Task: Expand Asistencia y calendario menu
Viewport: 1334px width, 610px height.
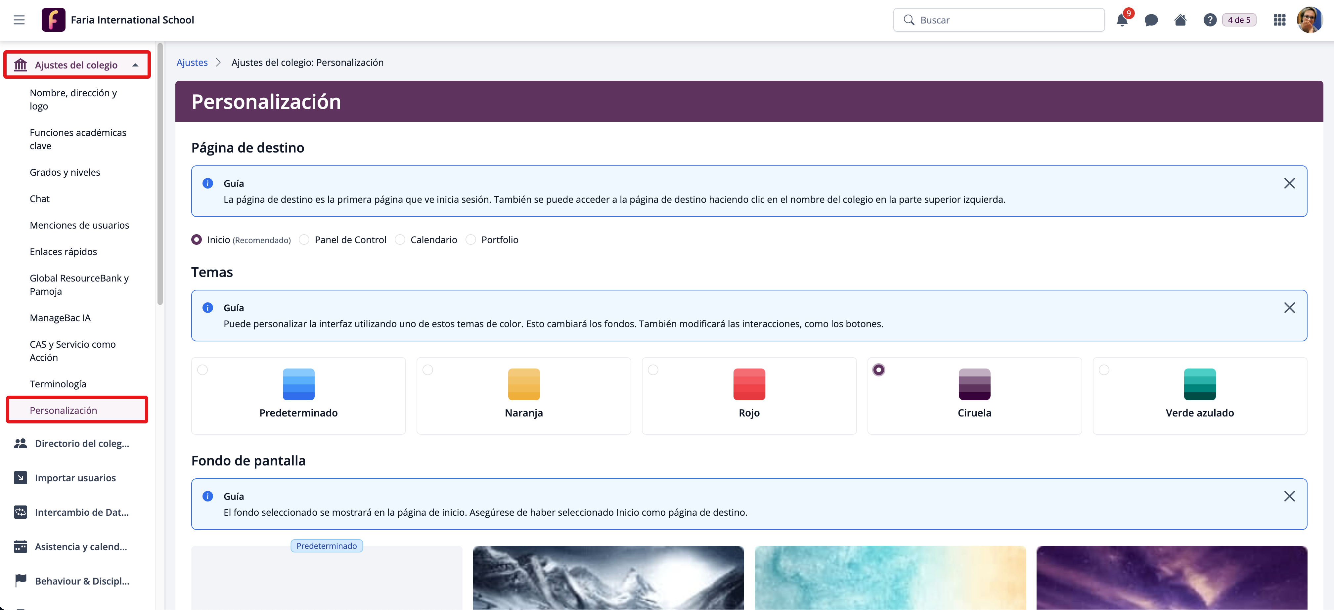Action: click(x=80, y=546)
